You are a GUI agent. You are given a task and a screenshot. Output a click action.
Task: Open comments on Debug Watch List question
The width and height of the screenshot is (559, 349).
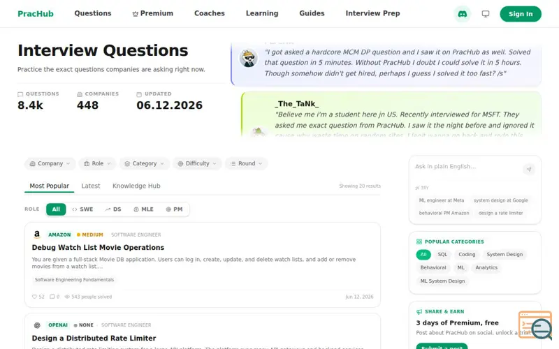pos(55,297)
